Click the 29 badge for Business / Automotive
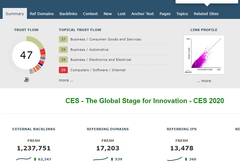240x166 pixels. tap(63, 50)
